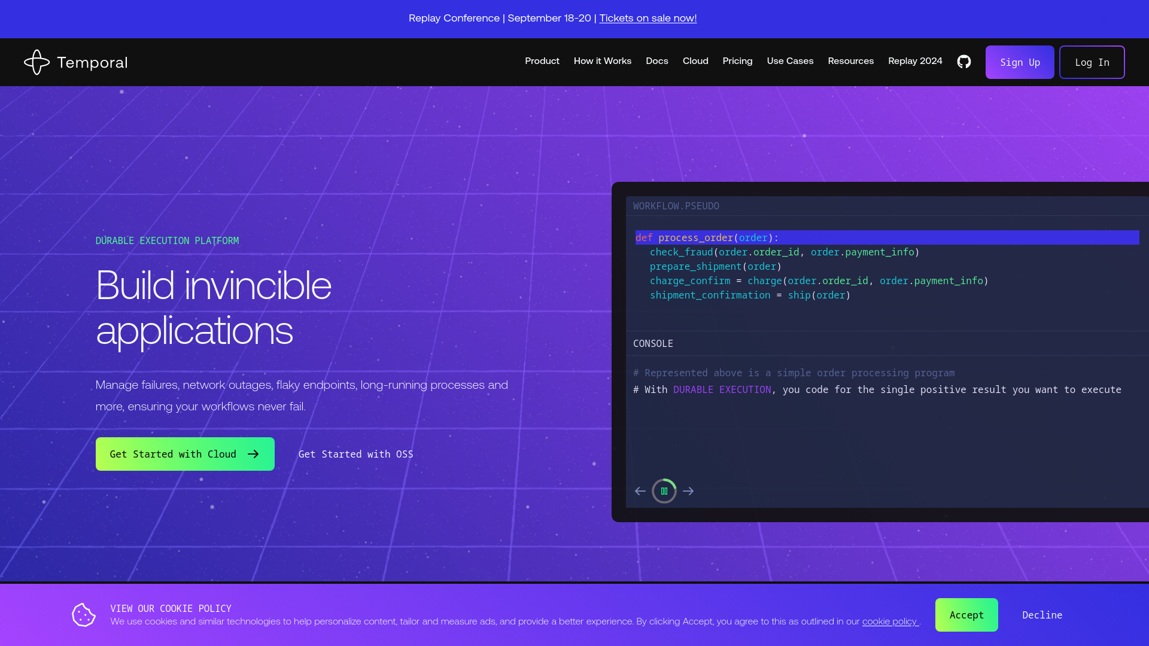This screenshot has height=646, width=1149.
Task: Open the Cloud menu item
Action: click(695, 61)
